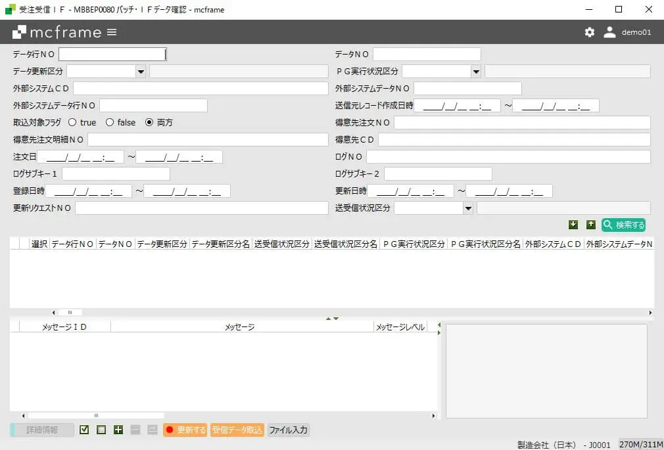Click the disabled copy-row icon next to minus
664x450 pixels.
(153, 430)
